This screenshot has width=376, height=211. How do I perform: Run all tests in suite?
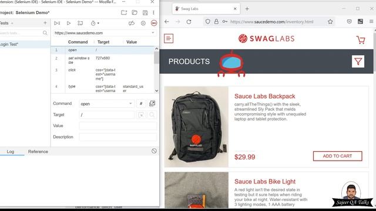[57, 23]
